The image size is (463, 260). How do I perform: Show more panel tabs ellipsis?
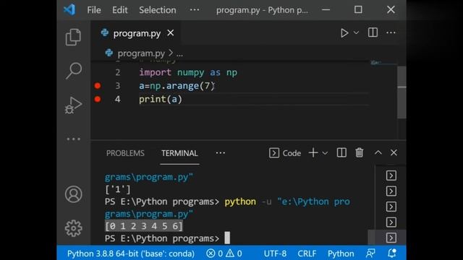[220, 152]
